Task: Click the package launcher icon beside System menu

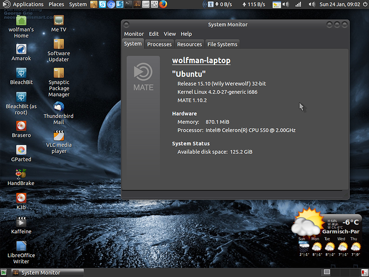Action: point(94,4)
